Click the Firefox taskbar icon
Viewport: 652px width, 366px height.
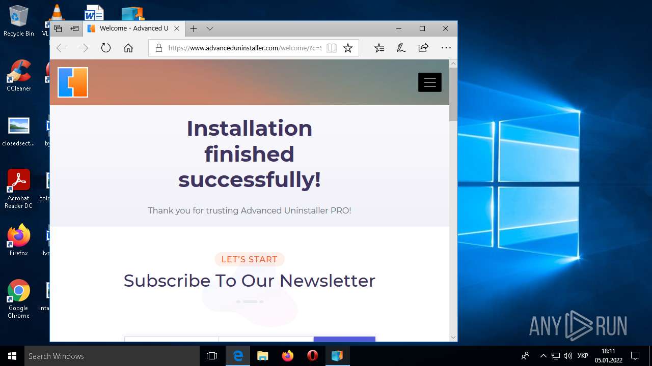point(287,356)
